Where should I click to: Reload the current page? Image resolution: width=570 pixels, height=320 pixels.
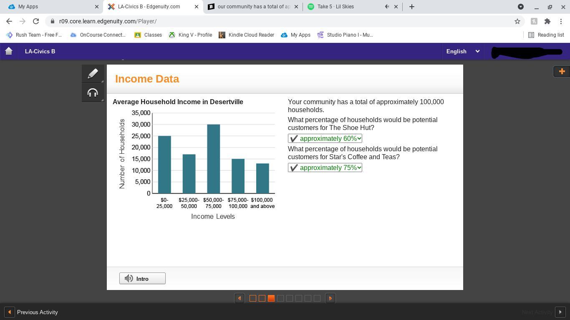coord(36,21)
